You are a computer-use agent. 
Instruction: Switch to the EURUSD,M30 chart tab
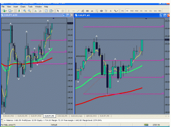click(x=8, y=116)
